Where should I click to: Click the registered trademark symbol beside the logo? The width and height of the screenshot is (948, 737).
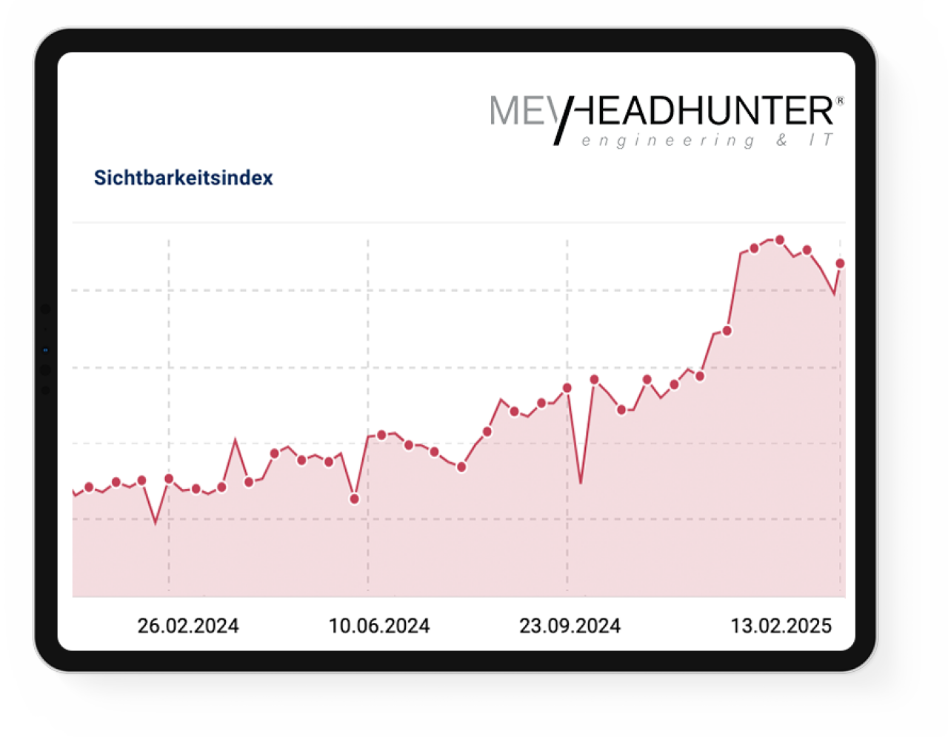point(839,101)
